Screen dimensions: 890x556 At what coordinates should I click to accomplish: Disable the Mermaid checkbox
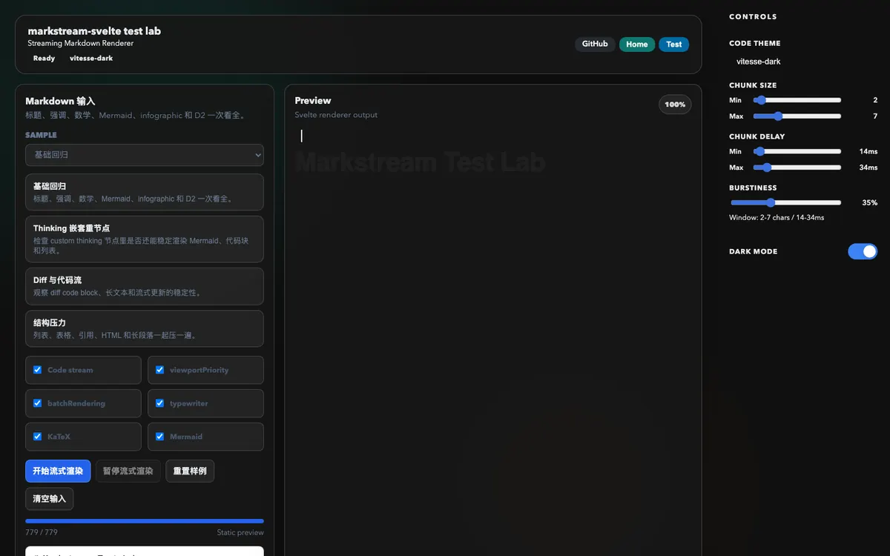click(159, 437)
